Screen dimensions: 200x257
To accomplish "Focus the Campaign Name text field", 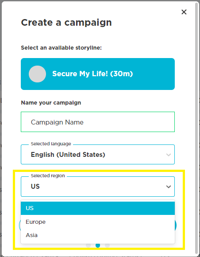I will click(98, 122).
